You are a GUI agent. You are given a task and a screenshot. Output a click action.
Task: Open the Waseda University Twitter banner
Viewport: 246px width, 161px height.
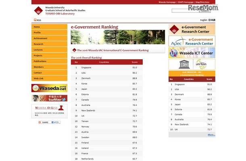(x=49, y=98)
